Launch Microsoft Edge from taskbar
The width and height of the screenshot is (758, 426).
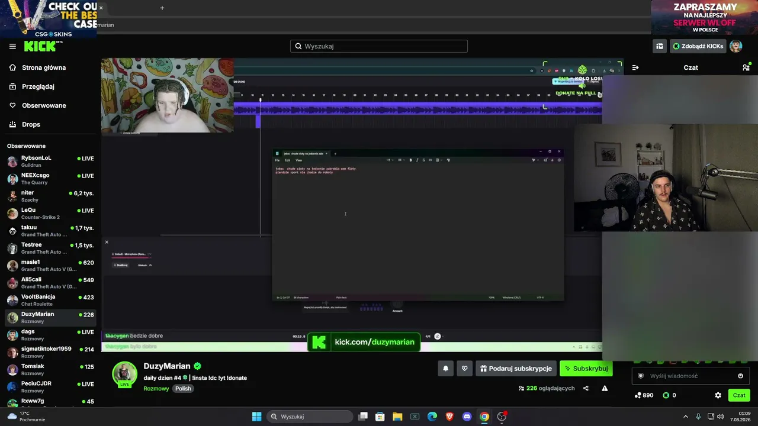pos(432,417)
